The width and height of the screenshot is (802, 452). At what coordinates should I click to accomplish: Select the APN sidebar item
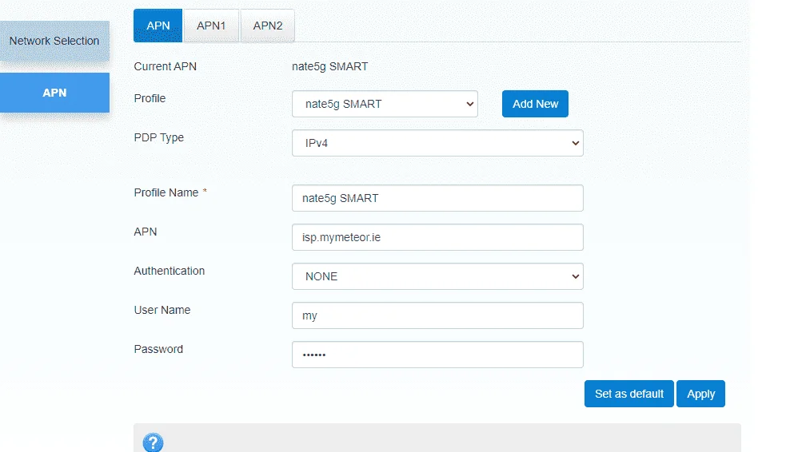pos(54,93)
